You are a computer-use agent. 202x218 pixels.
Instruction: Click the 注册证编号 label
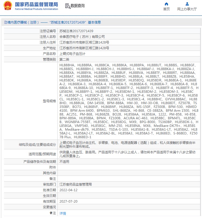(48, 31)
